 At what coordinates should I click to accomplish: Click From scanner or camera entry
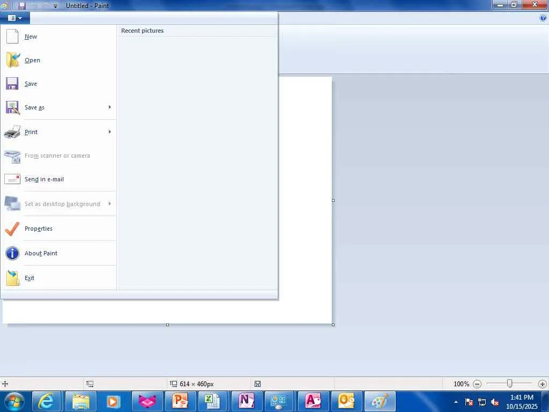tap(58, 156)
